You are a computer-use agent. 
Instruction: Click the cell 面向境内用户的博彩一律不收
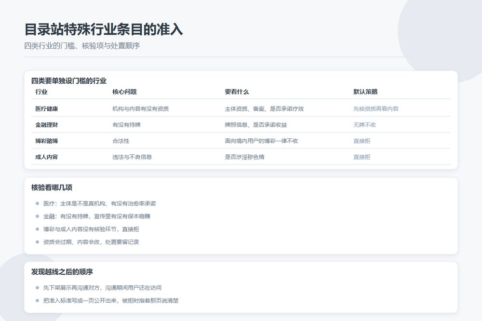(x=262, y=141)
